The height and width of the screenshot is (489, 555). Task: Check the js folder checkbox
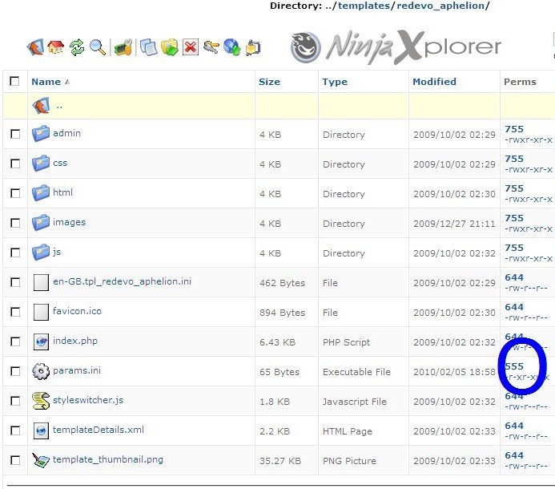(15, 253)
